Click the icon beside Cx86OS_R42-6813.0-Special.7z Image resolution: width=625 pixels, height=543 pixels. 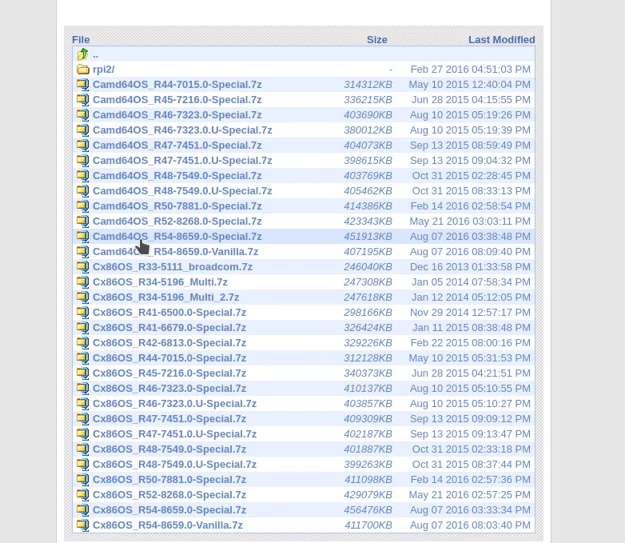click(83, 343)
